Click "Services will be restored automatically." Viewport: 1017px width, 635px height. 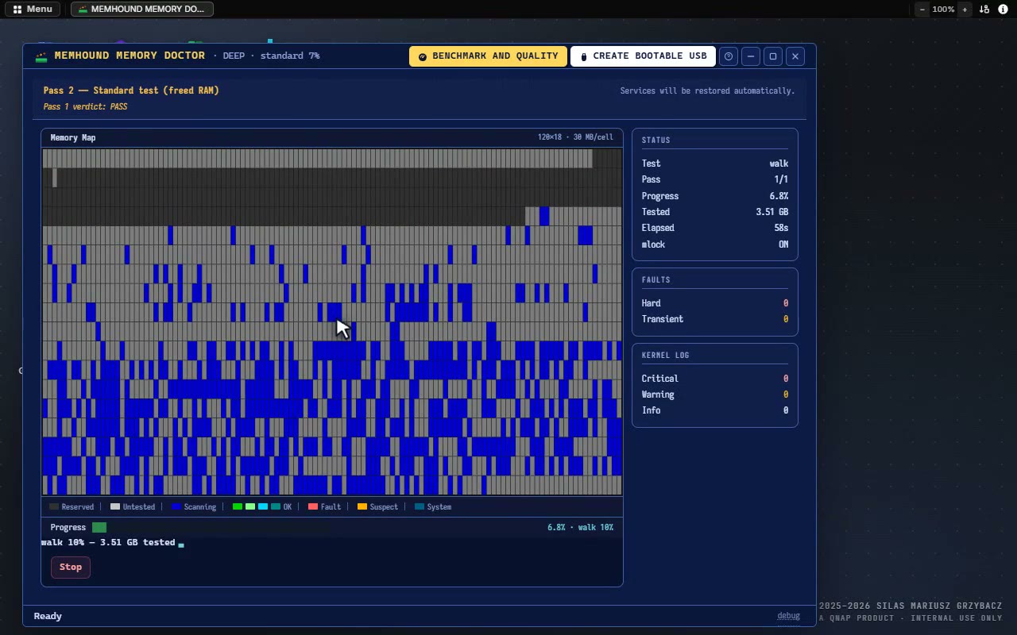[707, 90]
